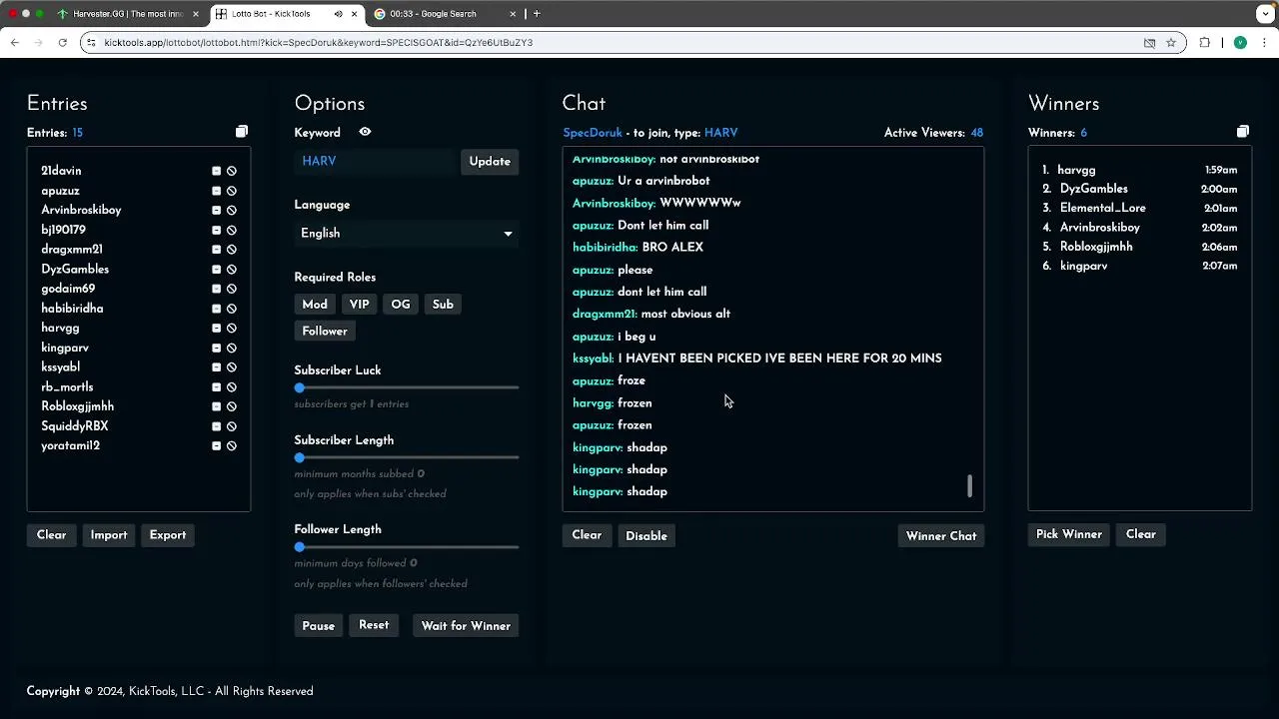Adjust Subscriber Luck slider handle

[x=299, y=387]
